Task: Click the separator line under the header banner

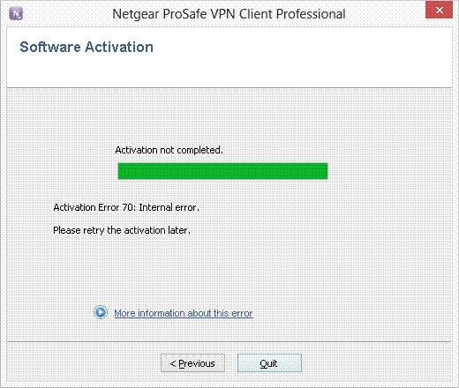Action: pyautogui.click(x=229, y=87)
